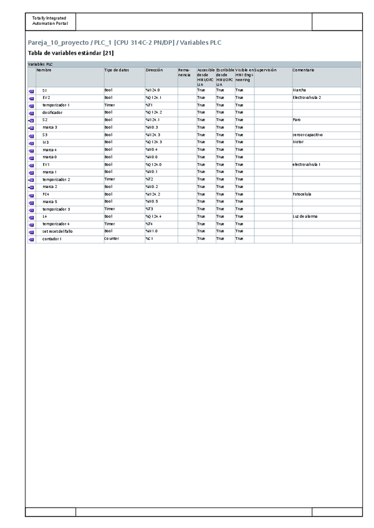Click the sensor capacitivo comment cell
Viewport: 374px width, 528px height.
[327, 134]
